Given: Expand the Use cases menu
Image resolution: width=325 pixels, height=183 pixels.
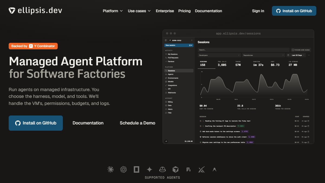Looking at the screenshot, I should click(x=139, y=11).
